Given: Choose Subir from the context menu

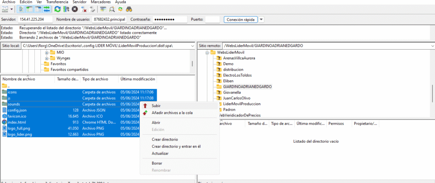Looking at the screenshot, I should click(156, 105).
